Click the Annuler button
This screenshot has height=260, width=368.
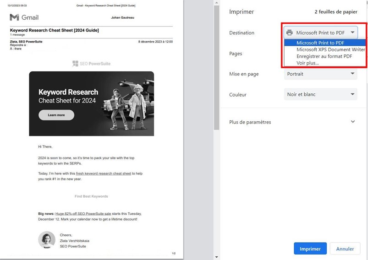click(345, 249)
